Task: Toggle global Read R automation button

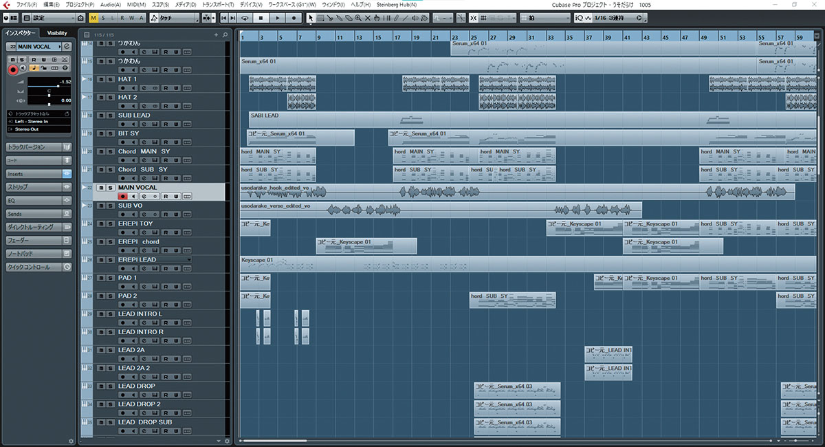Action: tap(122, 17)
